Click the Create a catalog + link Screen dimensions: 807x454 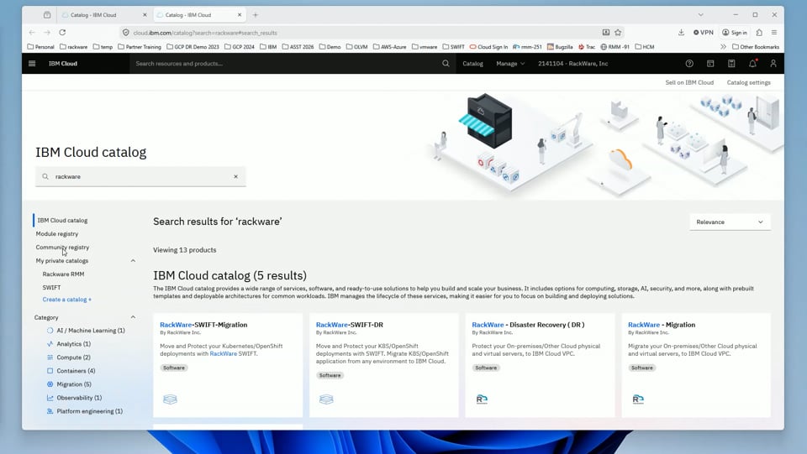point(67,300)
